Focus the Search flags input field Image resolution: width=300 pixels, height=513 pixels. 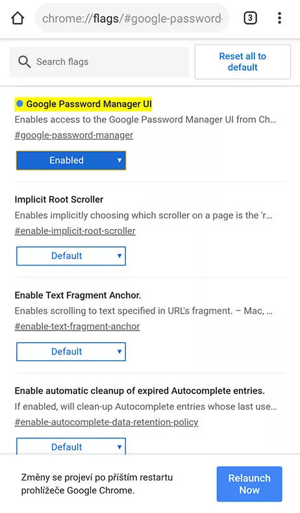click(x=99, y=62)
